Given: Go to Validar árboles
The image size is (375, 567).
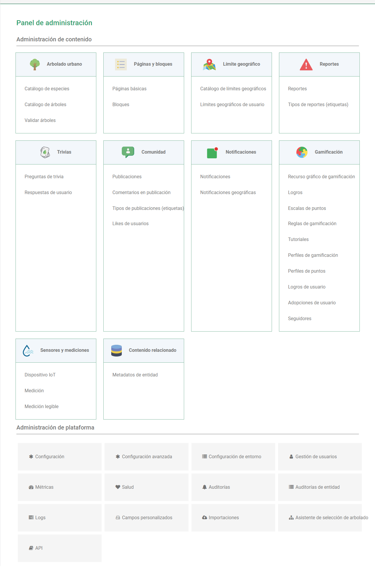Looking at the screenshot, I should pos(40,120).
